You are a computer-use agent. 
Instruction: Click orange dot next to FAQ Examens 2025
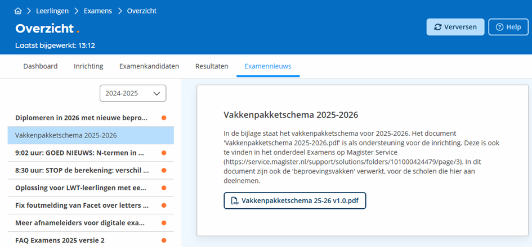coord(164,241)
